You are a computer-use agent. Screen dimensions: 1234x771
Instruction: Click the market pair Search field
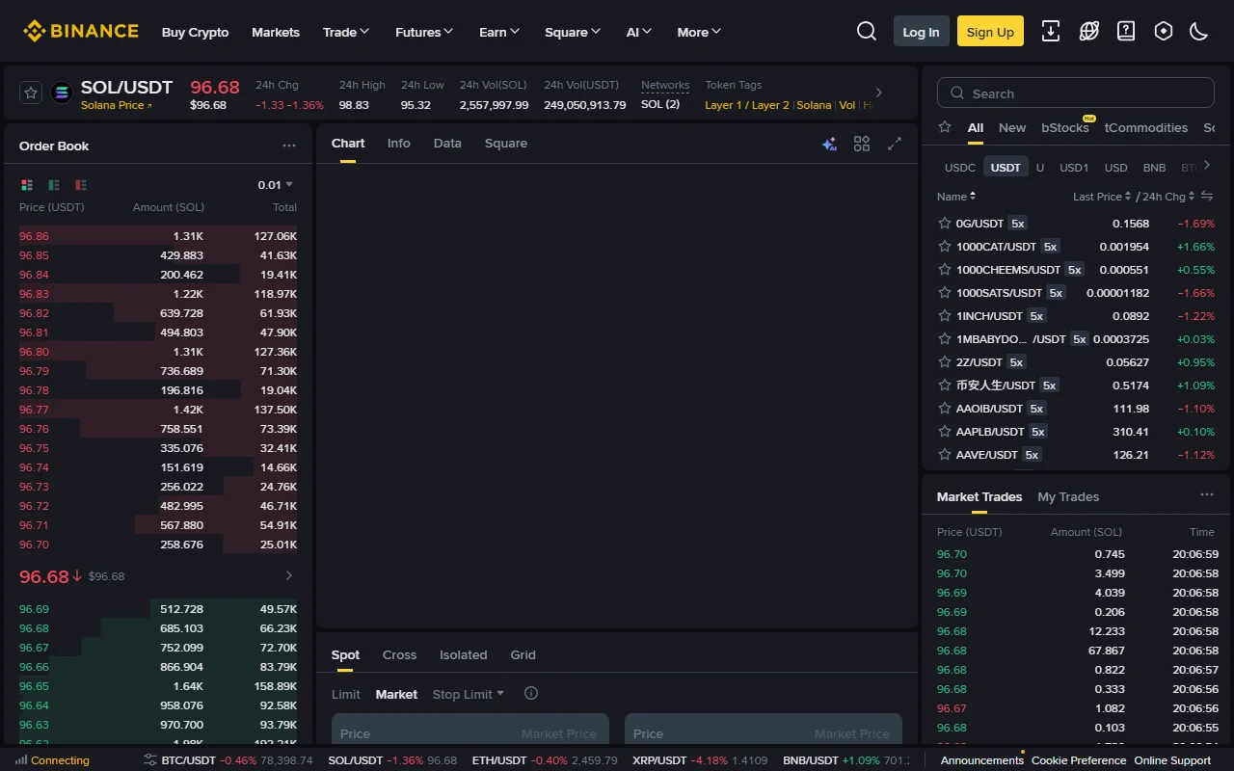tap(1076, 93)
